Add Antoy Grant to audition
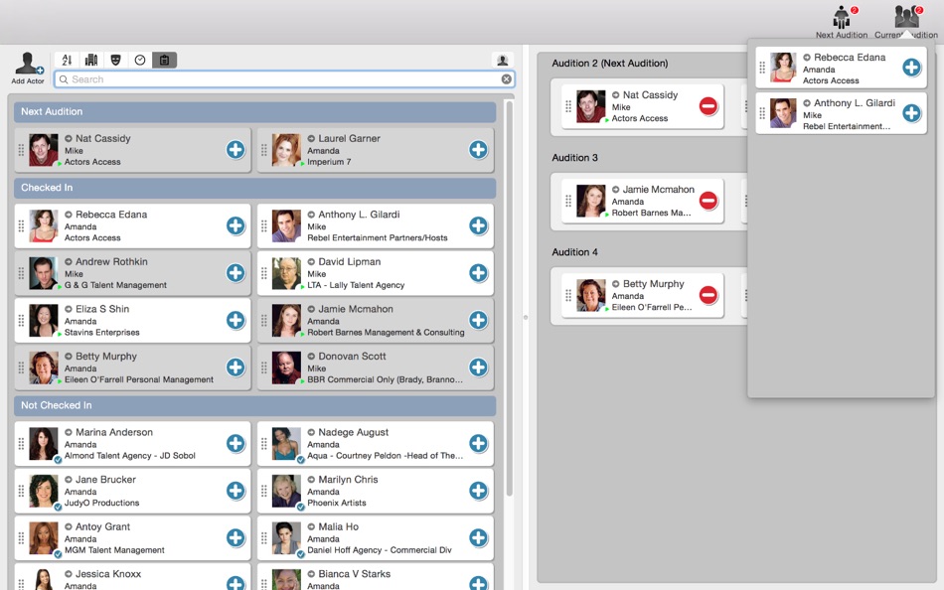The height and width of the screenshot is (590, 944). (236, 537)
